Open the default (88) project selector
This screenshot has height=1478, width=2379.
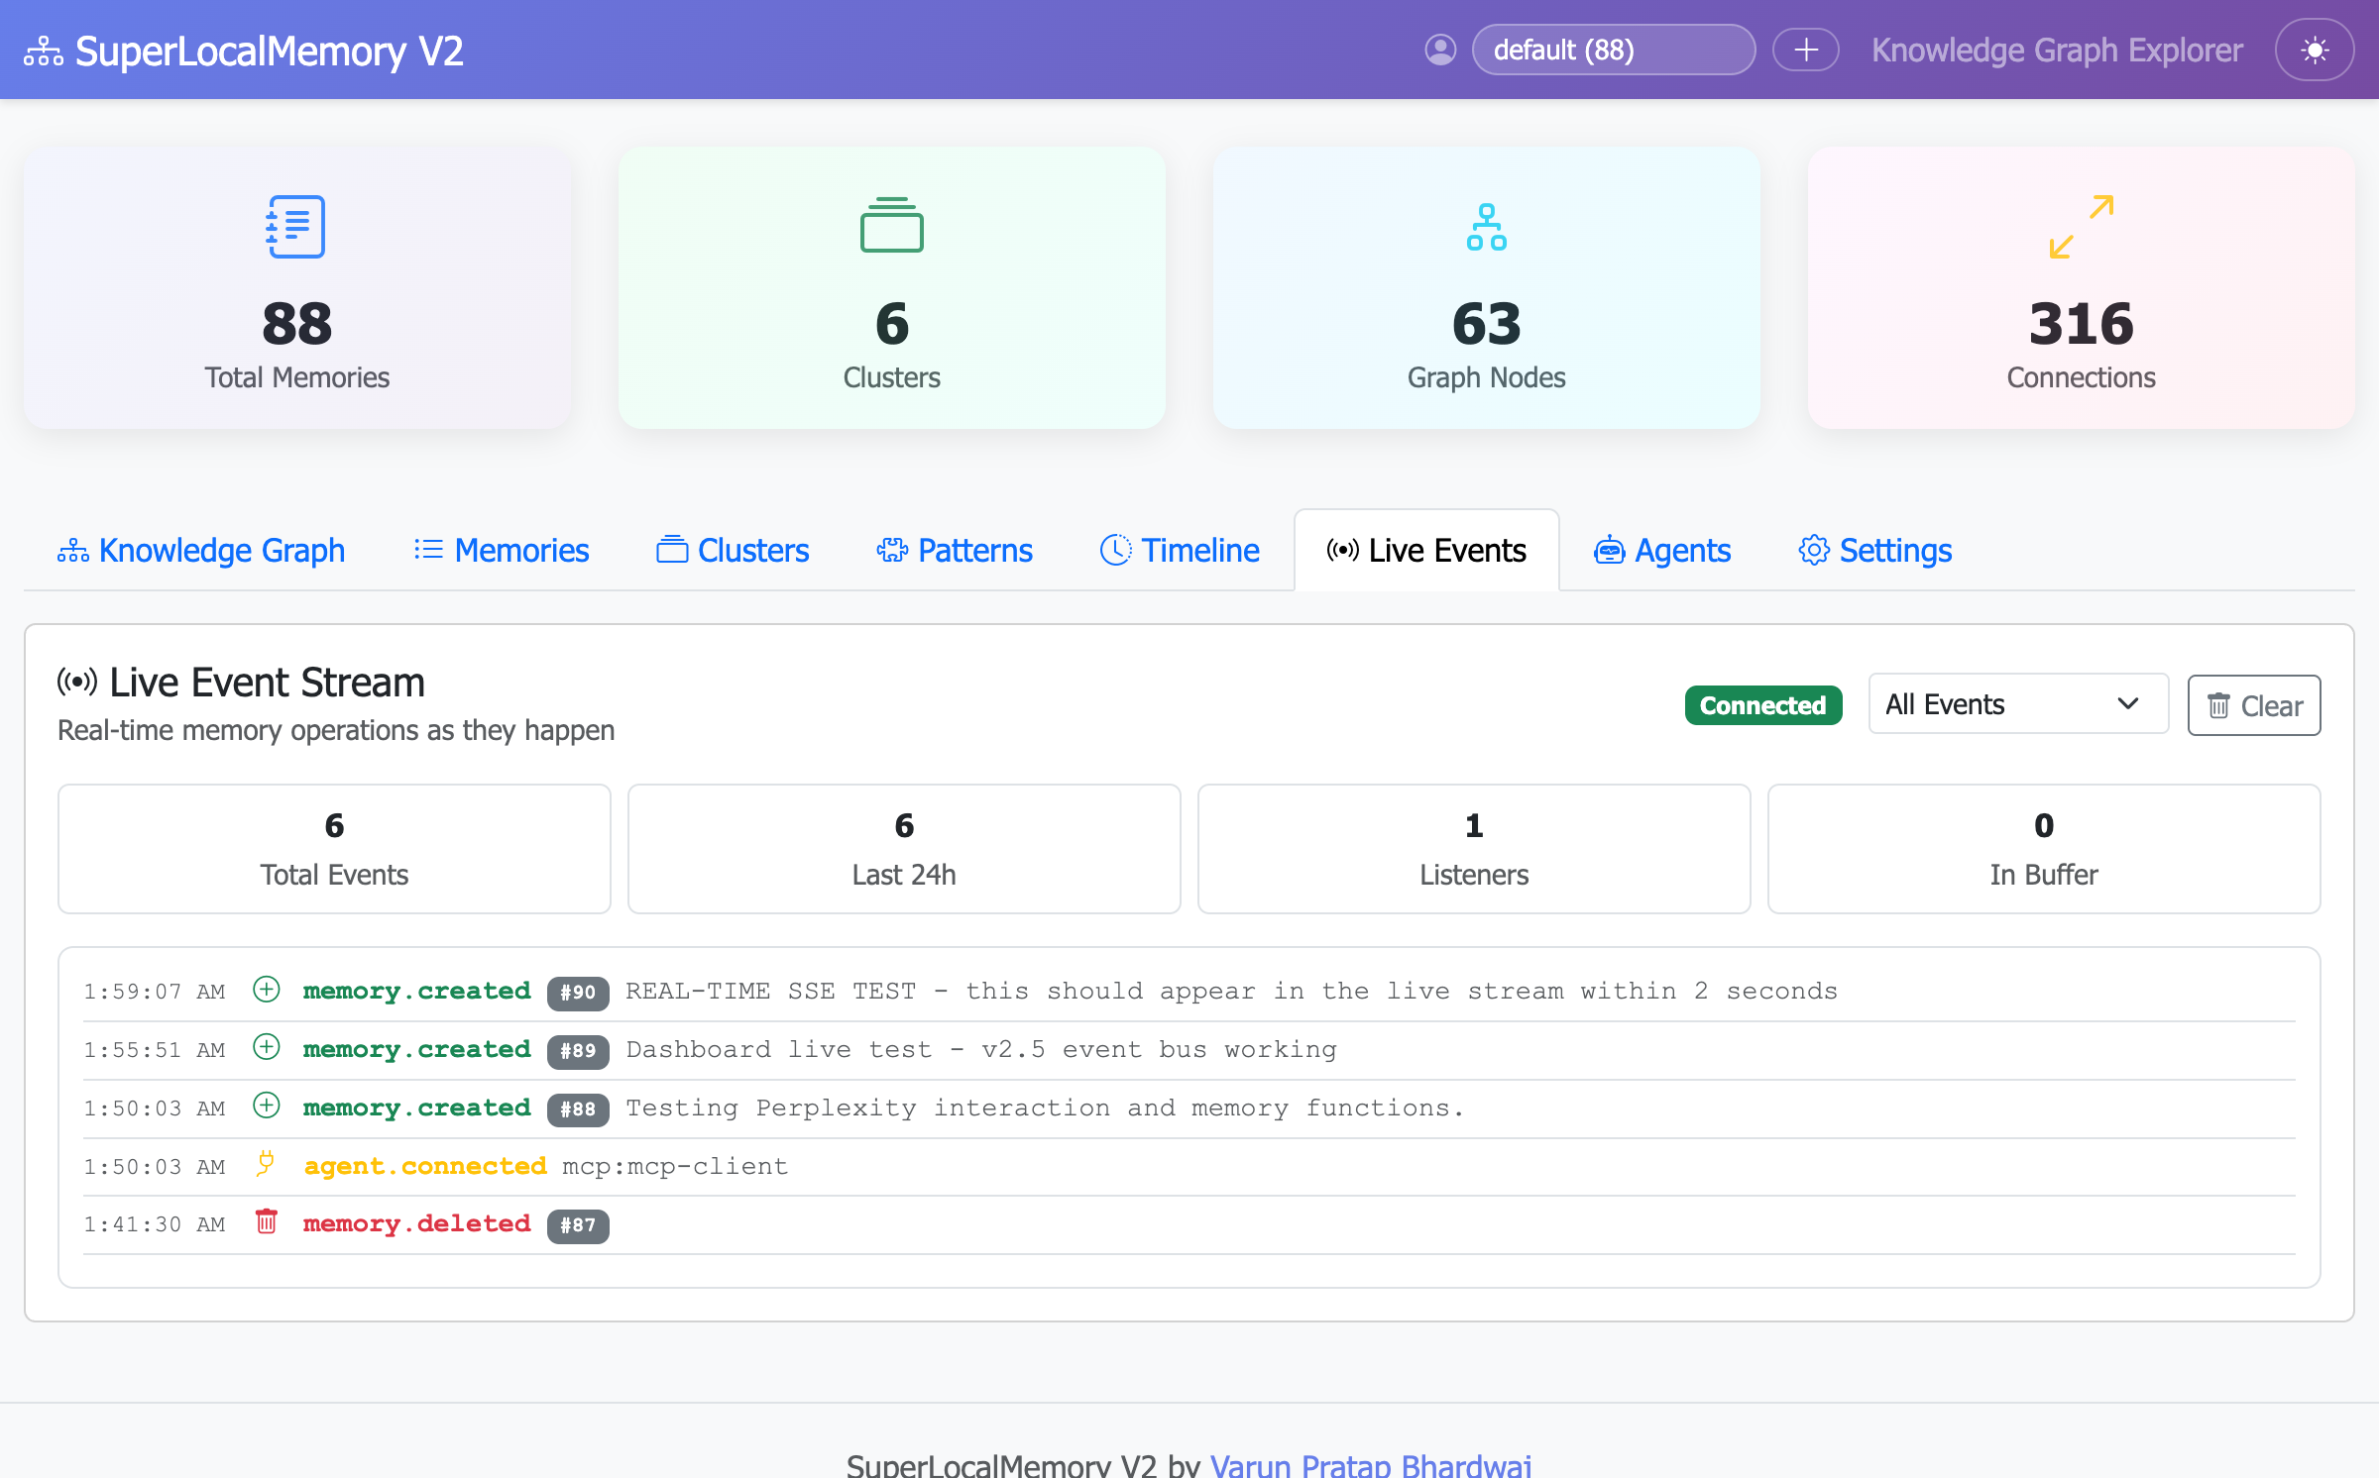1613,49
